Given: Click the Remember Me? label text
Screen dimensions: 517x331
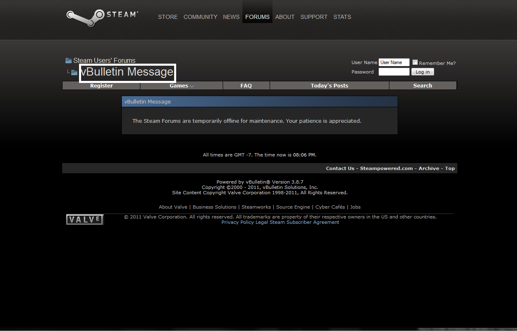Looking at the screenshot, I should (x=437, y=63).
